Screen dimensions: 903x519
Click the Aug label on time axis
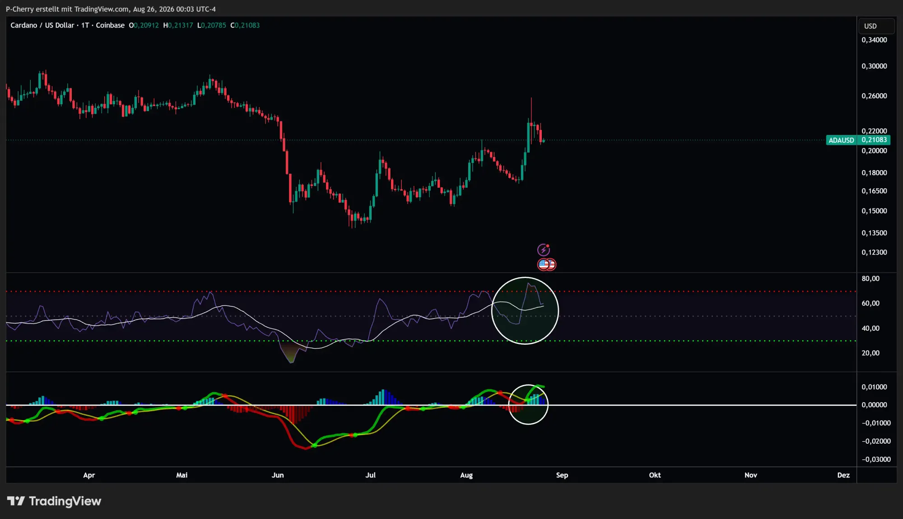pos(466,475)
